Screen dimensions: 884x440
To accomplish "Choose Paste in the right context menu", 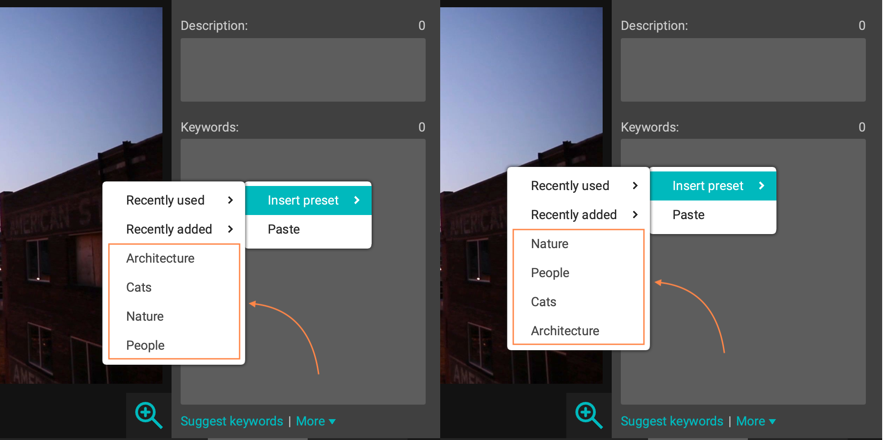I will (688, 215).
